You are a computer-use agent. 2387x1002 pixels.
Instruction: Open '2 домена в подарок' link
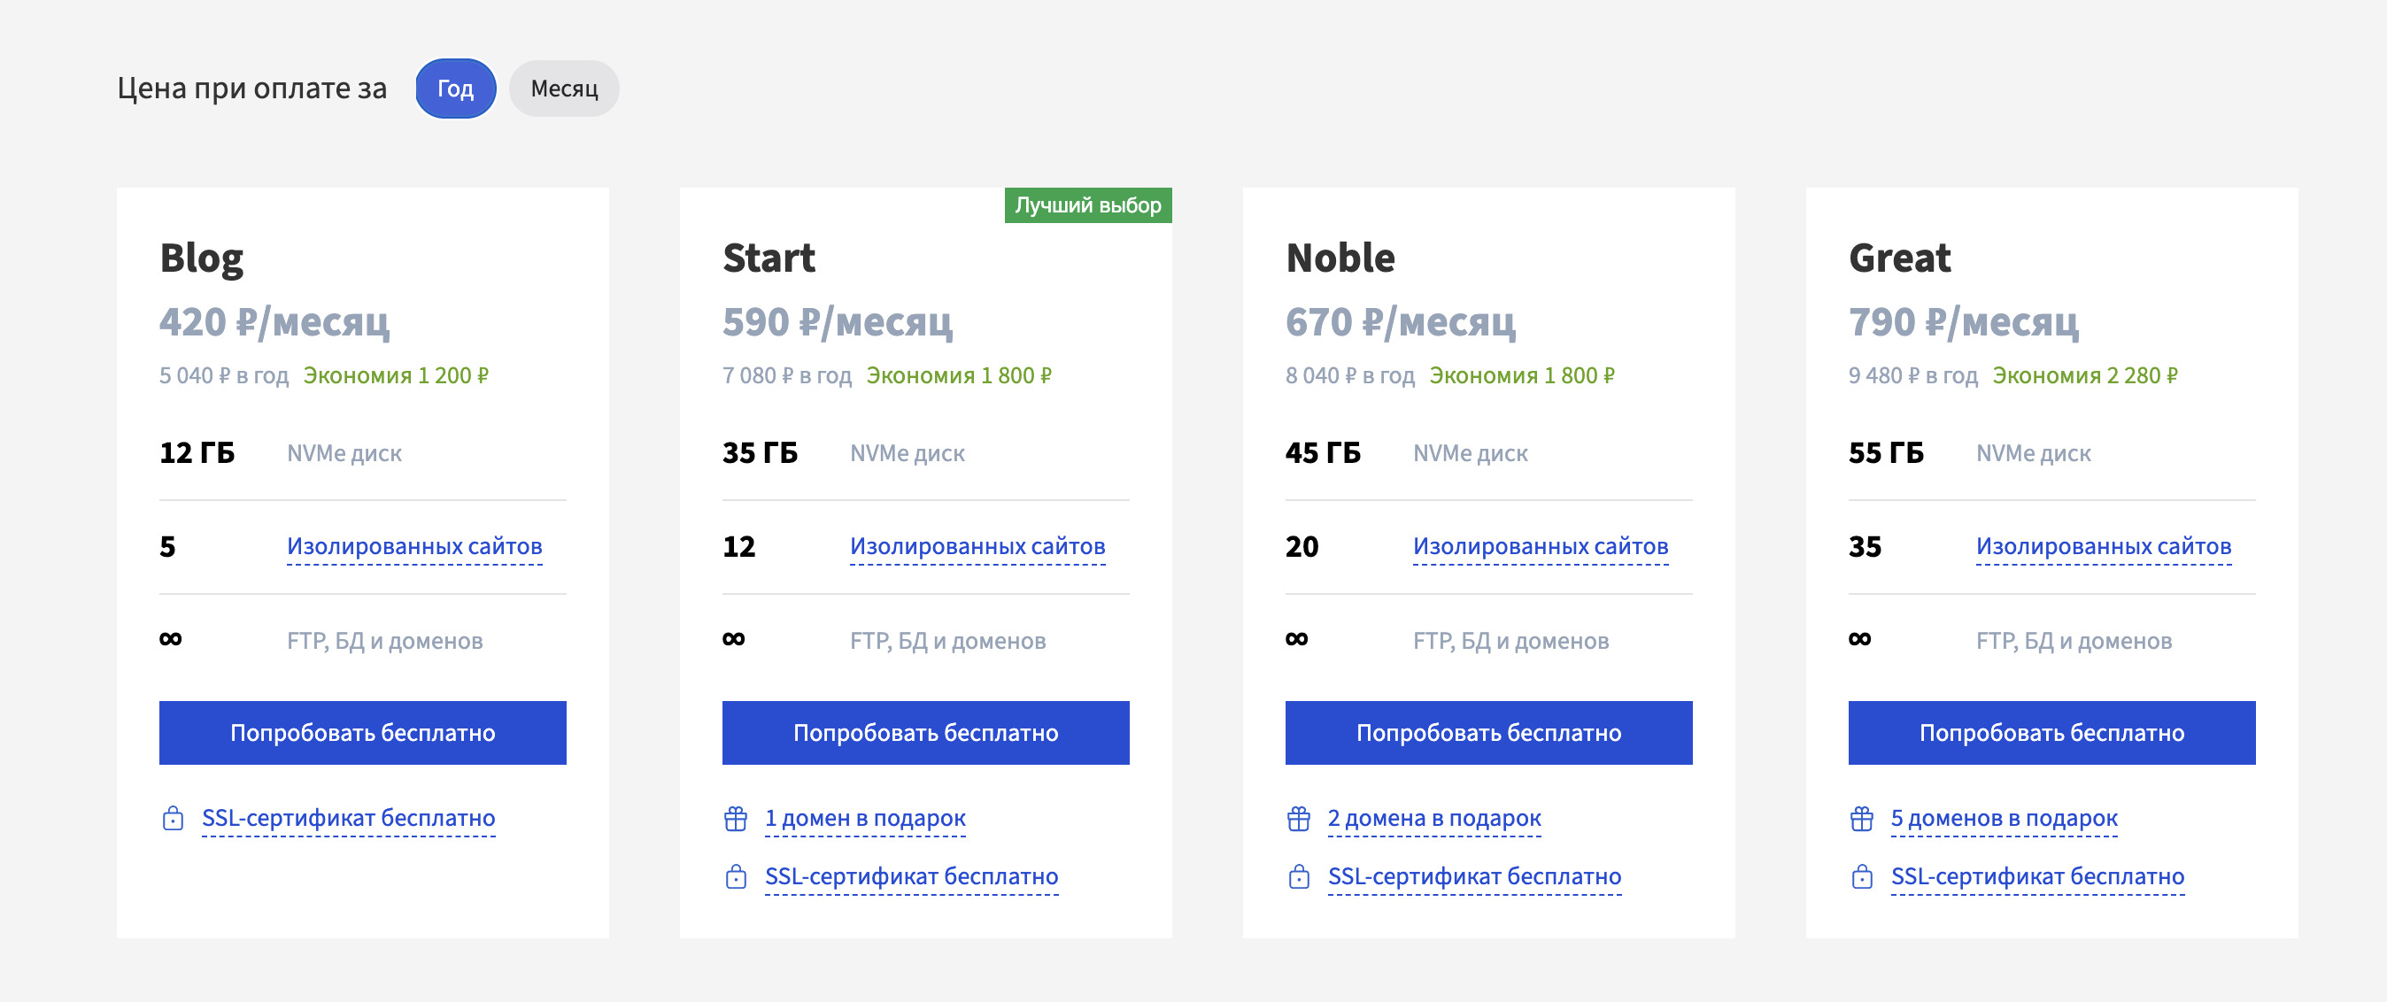click(x=1434, y=819)
